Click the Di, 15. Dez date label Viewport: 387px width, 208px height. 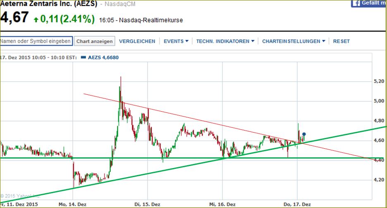(x=147, y=204)
